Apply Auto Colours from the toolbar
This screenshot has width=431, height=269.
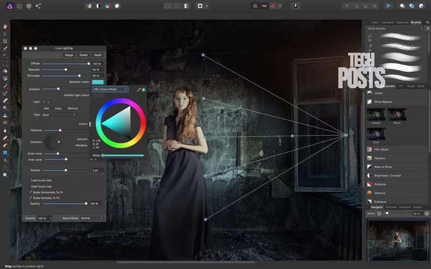(x=107, y=6)
